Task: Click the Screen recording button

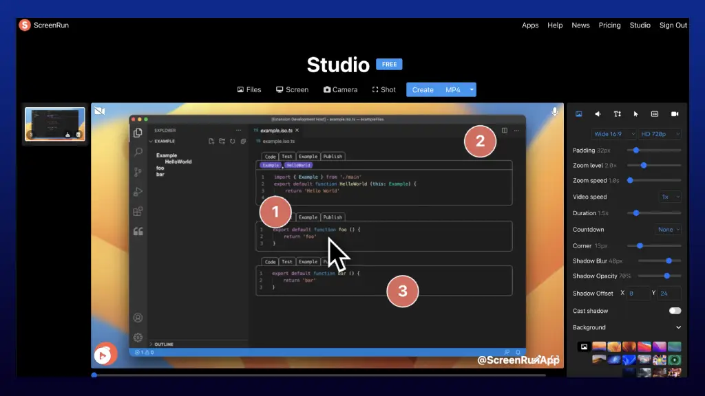Action: tap(292, 90)
